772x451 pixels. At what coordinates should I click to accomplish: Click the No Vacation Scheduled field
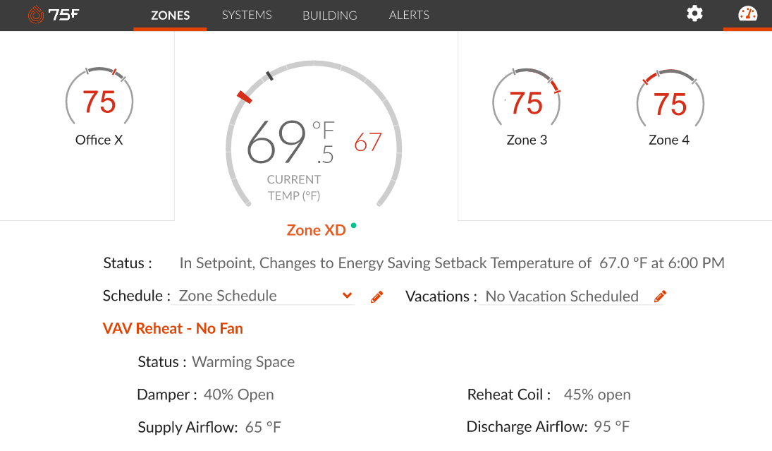tap(560, 296)
